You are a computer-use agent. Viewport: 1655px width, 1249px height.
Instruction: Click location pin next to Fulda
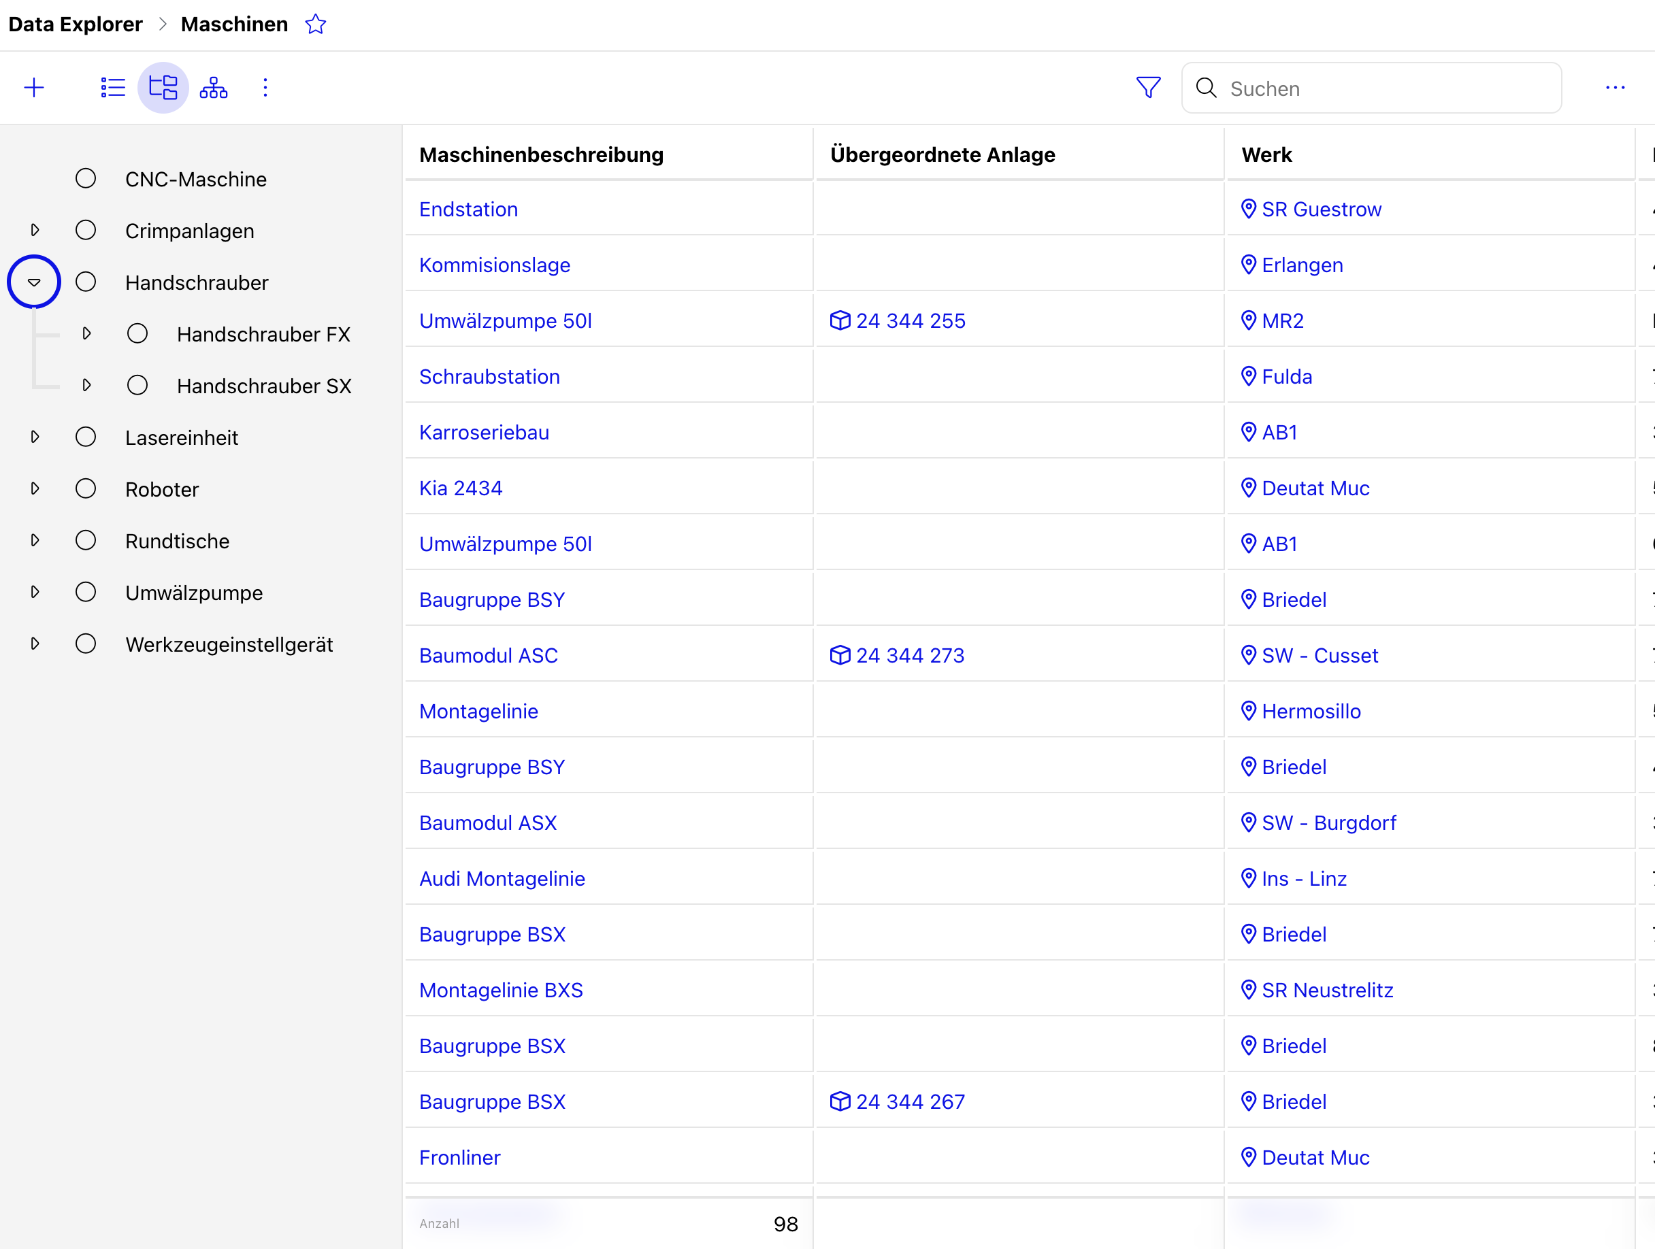pos(1248,376)
